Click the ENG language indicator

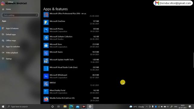(x=176, y=107)
